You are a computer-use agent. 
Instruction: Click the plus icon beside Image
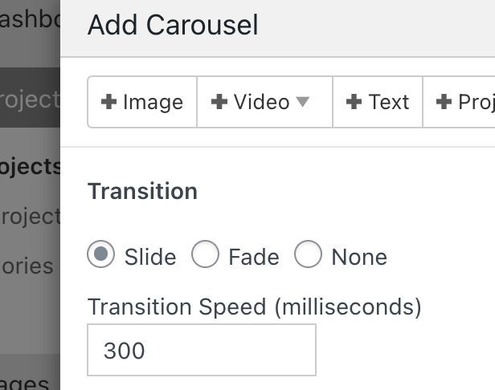point(109,103)
